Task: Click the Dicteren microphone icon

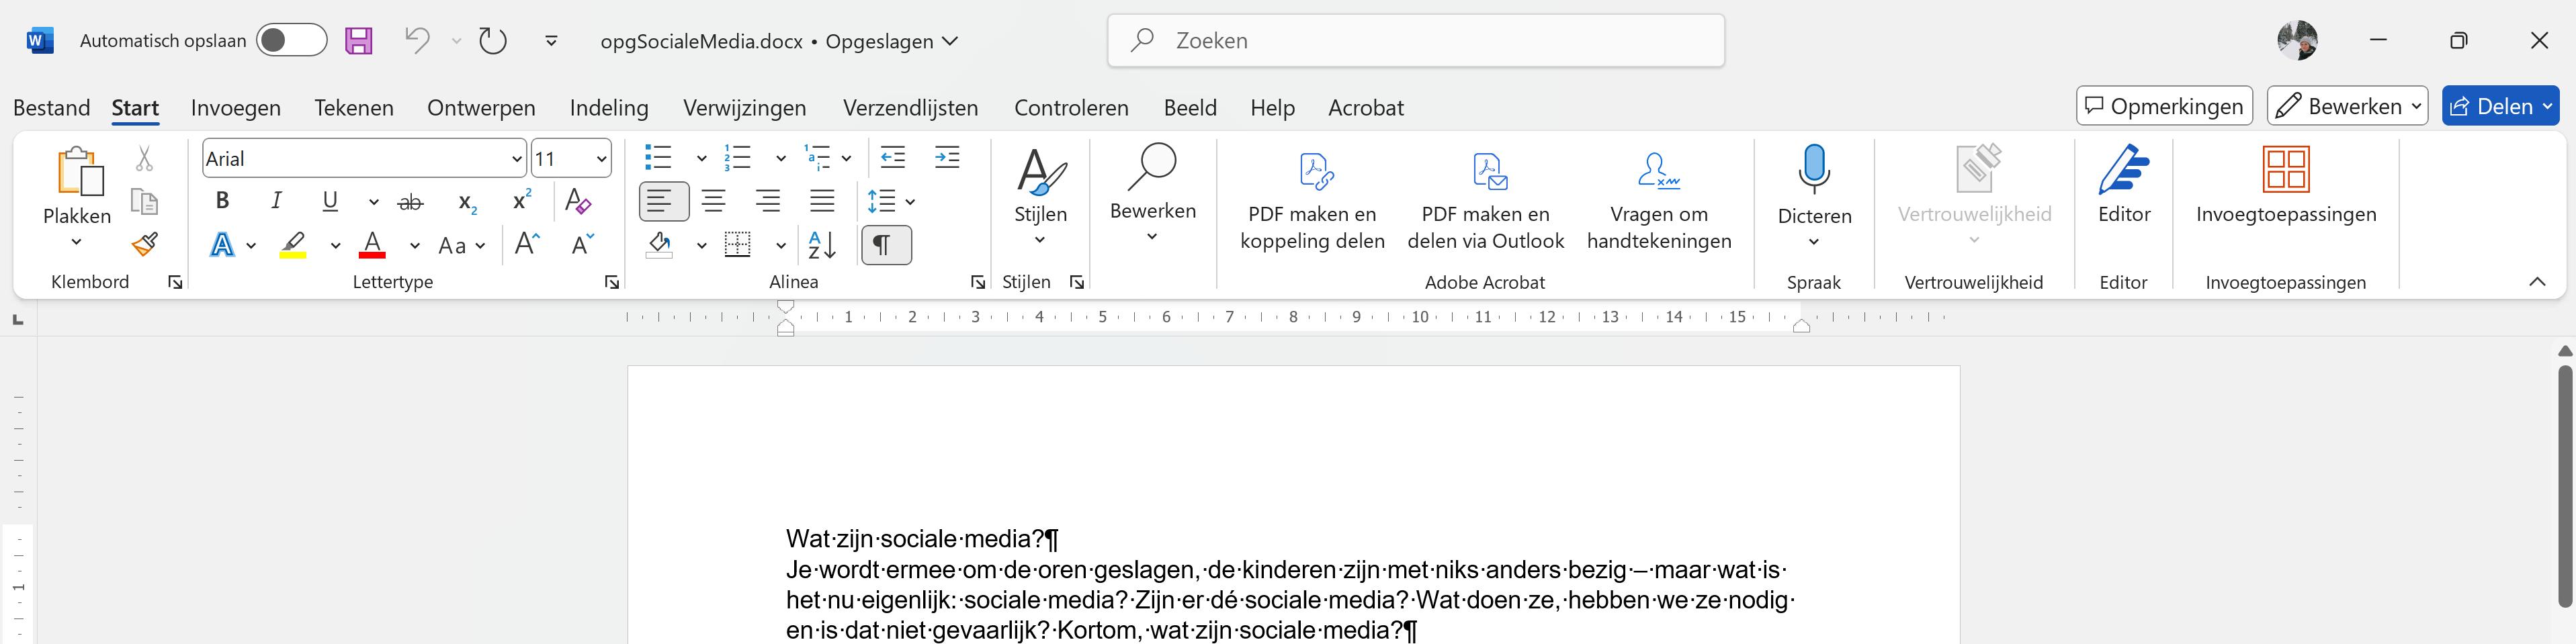Action: point(1813,168)
